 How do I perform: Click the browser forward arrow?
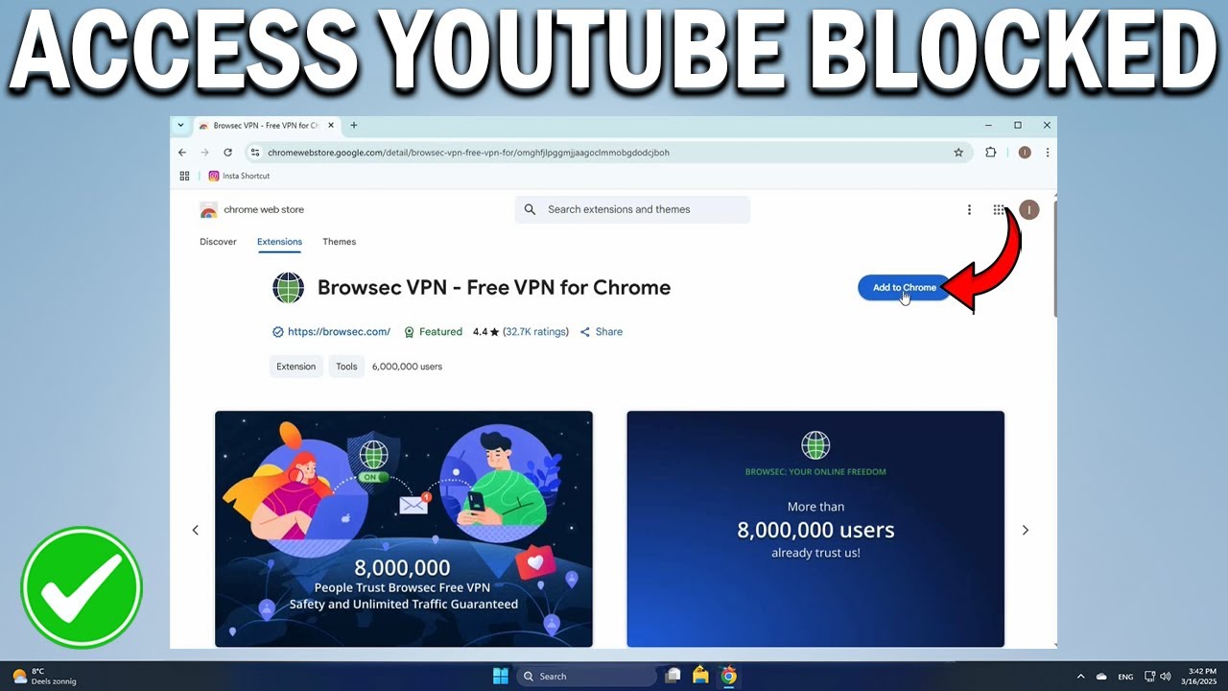point(204,153)
